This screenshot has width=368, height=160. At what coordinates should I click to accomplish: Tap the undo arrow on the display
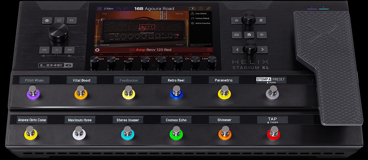pyautogui.click(x=120, y=9)
